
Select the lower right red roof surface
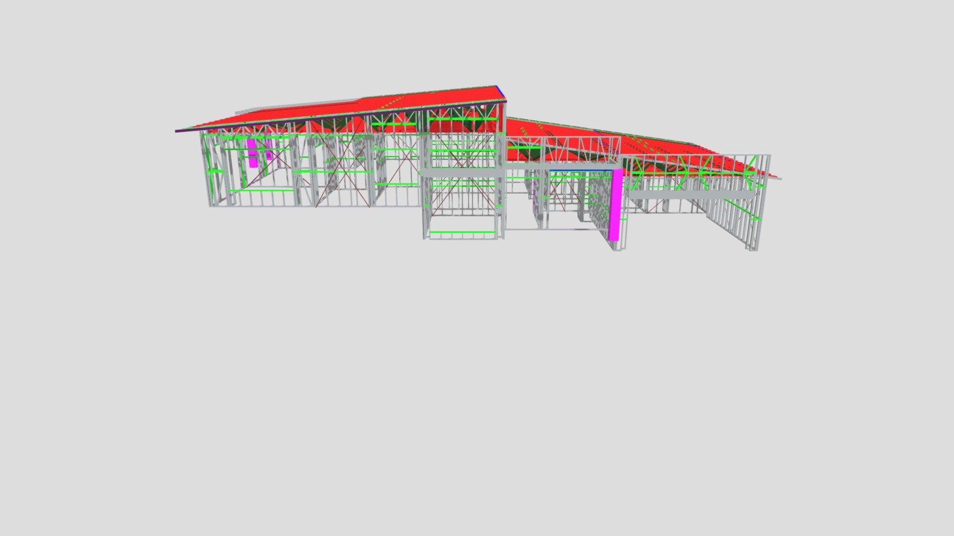point(641,144)
